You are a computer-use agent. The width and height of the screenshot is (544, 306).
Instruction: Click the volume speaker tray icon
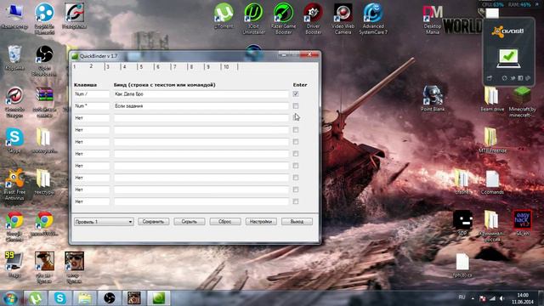502,298
